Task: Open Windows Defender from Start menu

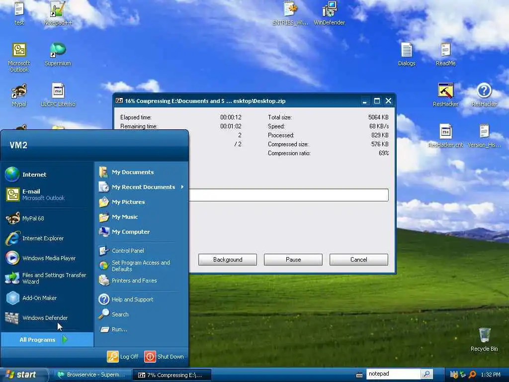Action: pyautogui.click(x=47, y=318)
